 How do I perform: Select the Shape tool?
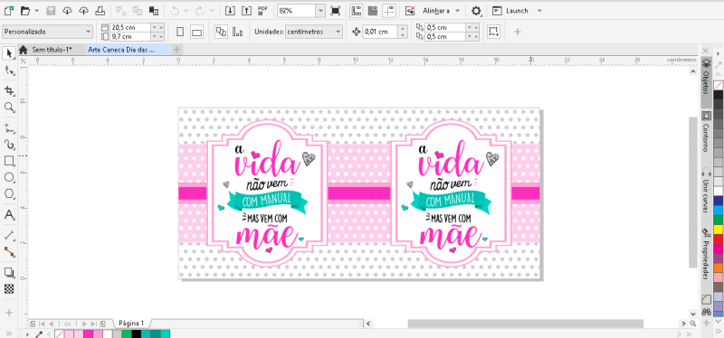tap(9, 70)
